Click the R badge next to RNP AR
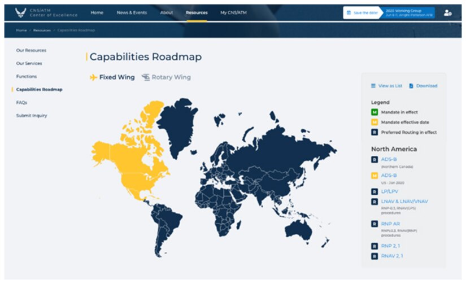This screenshot has width=466, height=284. click(374, 224)
